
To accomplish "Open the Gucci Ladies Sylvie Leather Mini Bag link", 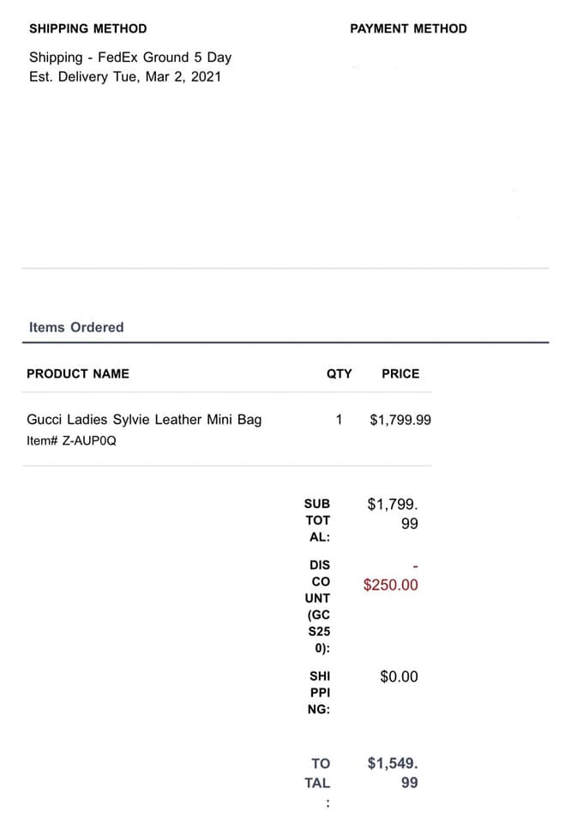I will 144,420.
